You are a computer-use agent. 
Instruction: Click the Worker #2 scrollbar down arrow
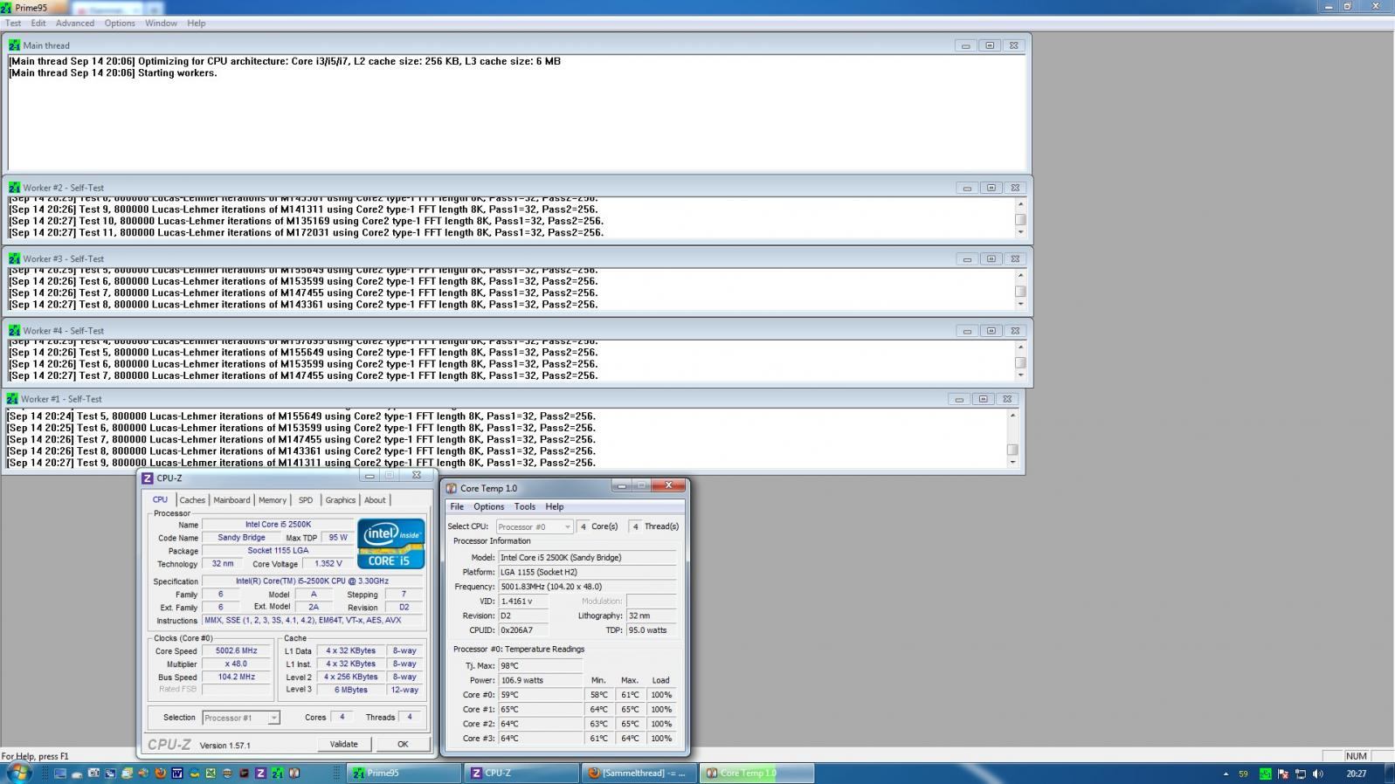coord(1020,232)
